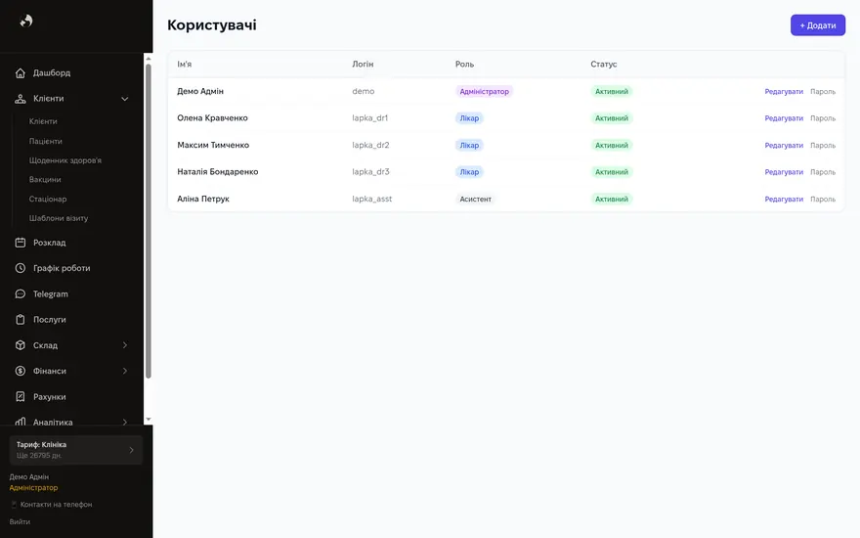This screenshot has height=538, width=860.
Task: Click the Telegram chat icon
Action: pyautogui.click(x=21, y=294)
